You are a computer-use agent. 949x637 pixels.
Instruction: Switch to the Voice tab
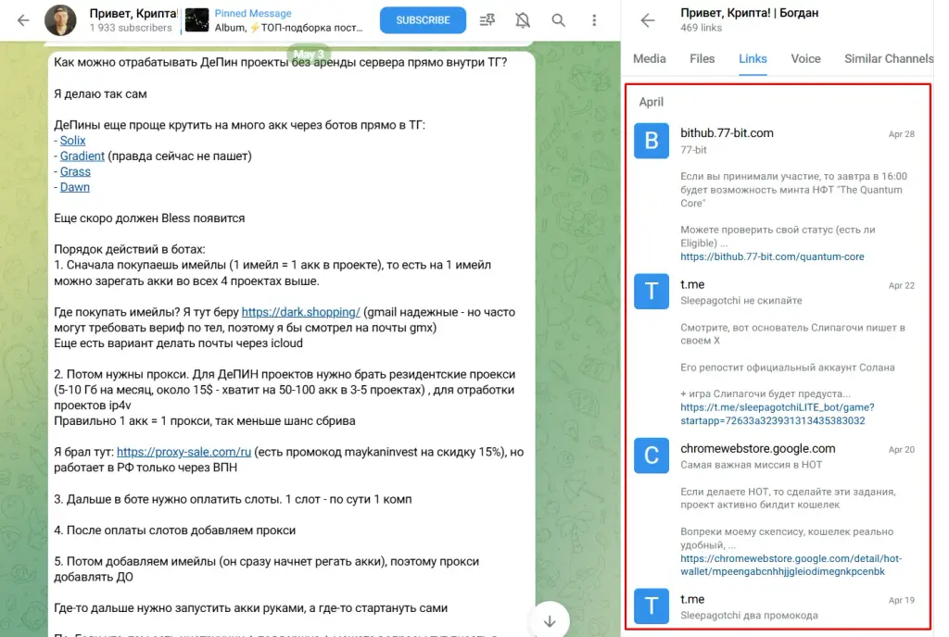(x=805, y=58)
